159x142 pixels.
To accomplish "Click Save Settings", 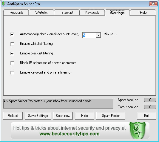I will pos(38,116).
